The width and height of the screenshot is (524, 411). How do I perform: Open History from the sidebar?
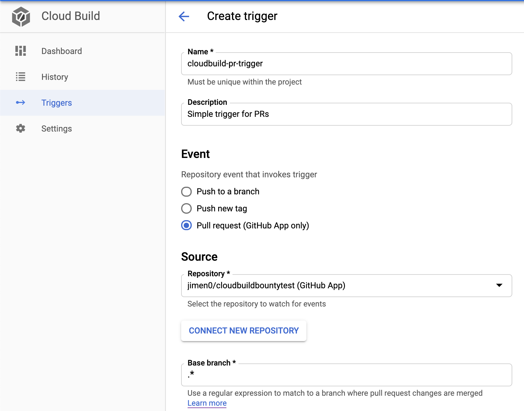[54, 77]
